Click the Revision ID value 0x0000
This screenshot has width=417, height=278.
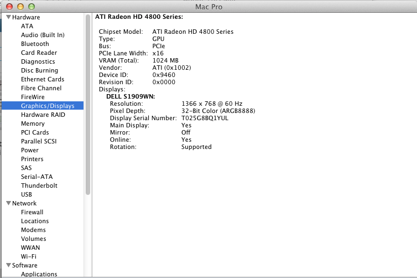click(x=164, y=82)
